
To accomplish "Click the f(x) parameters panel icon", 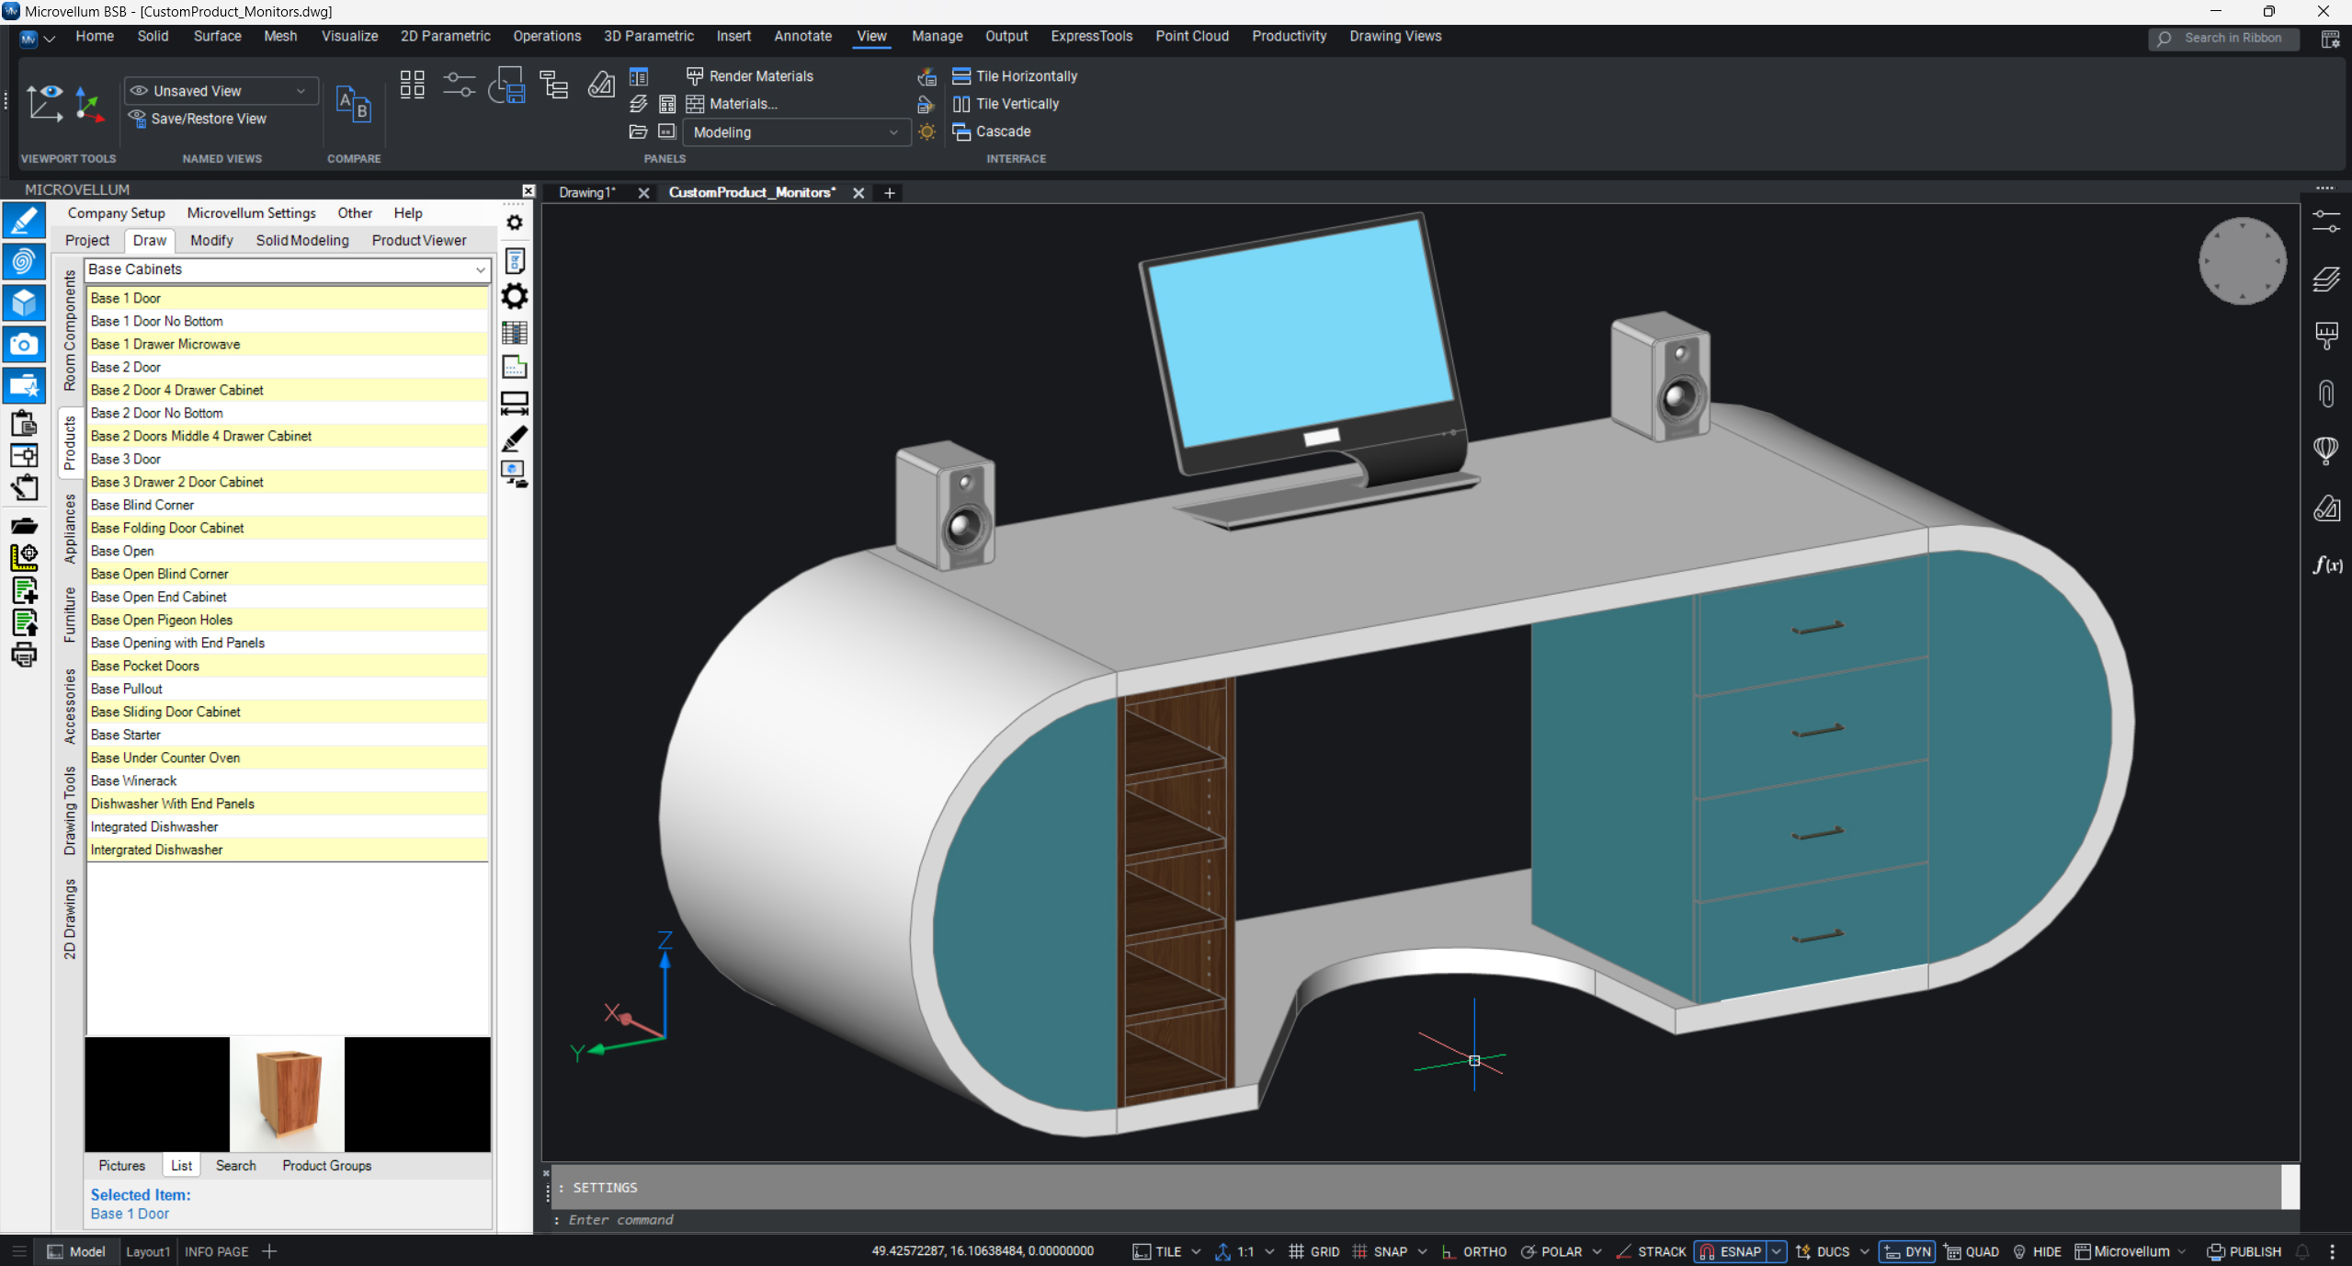I will pos(2325,565).
